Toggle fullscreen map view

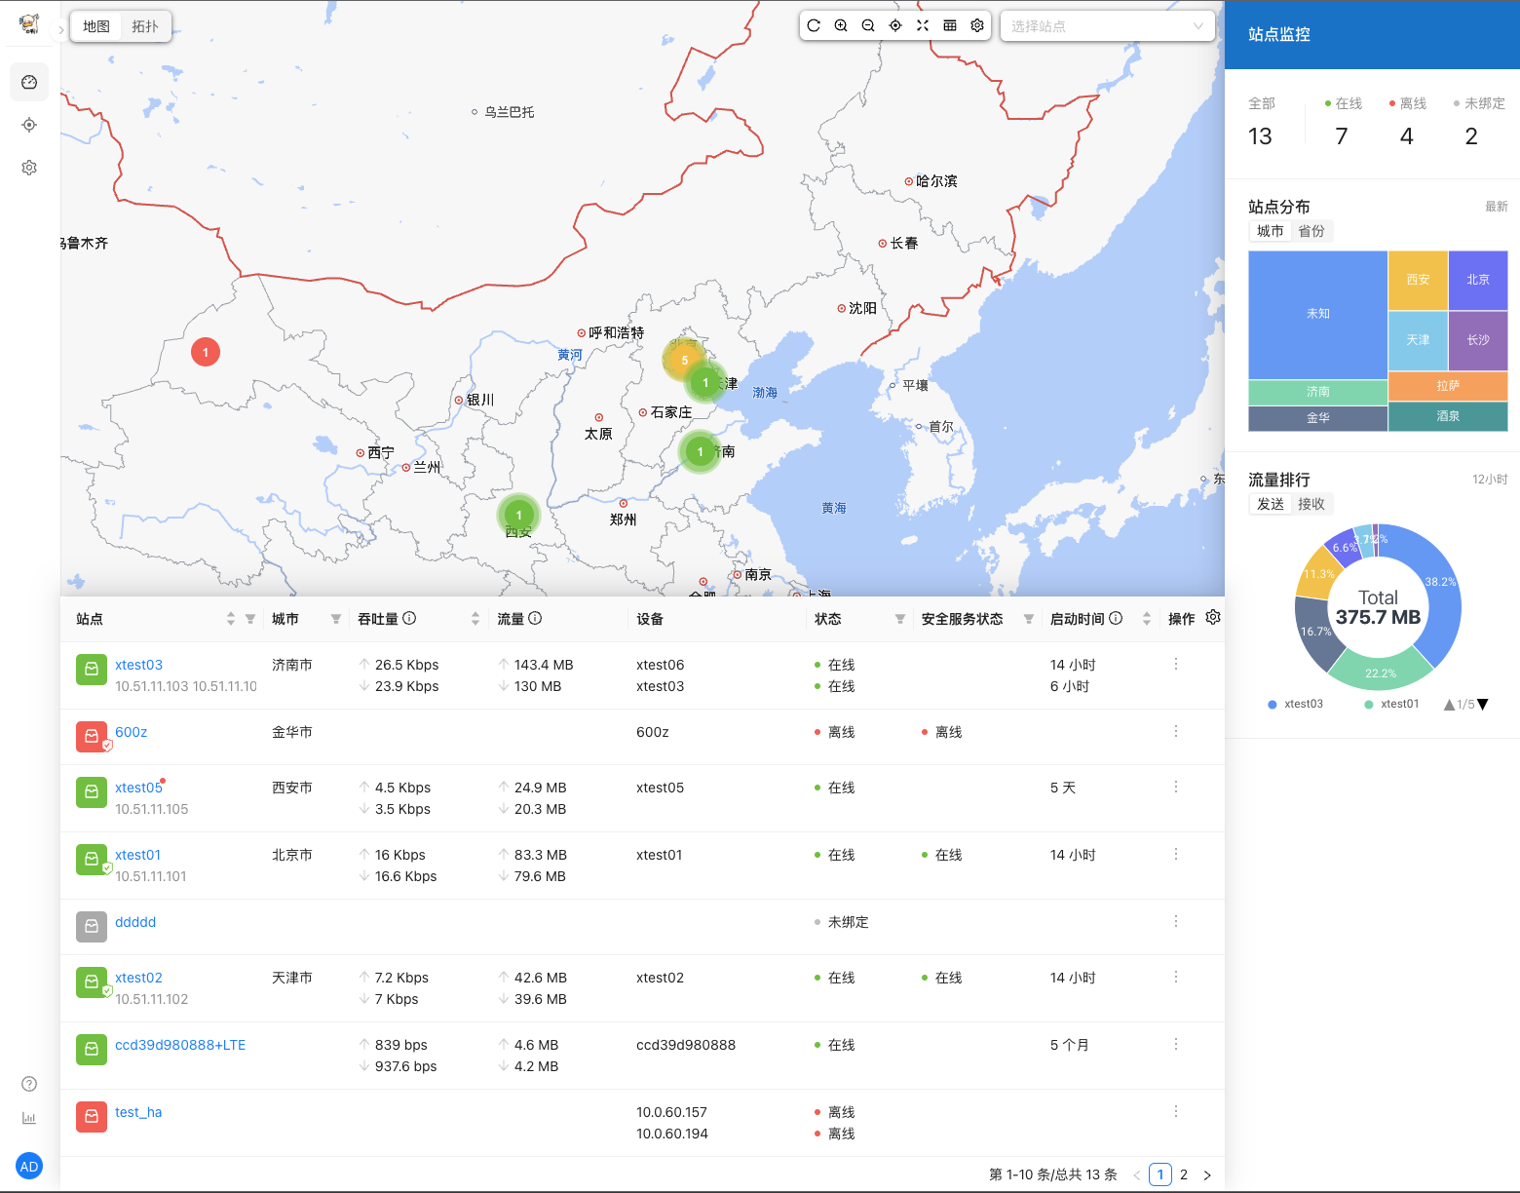(x=923, y=26)
